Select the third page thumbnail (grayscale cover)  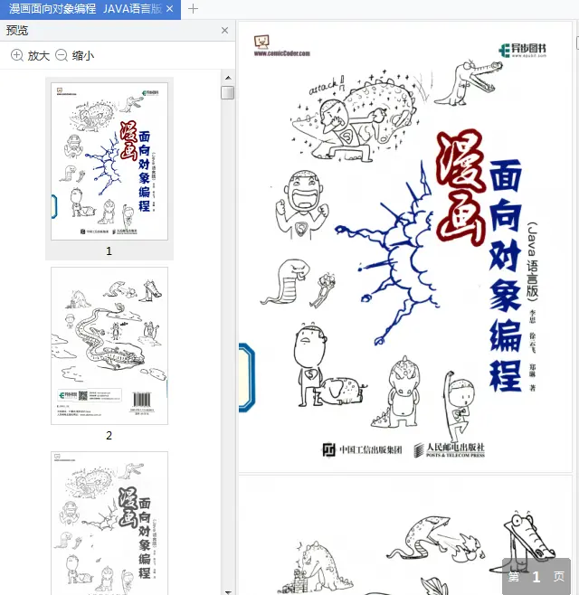click(x=109, y=523)
